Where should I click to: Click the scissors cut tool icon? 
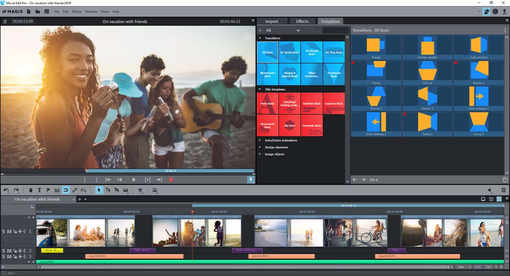point(140,190)
